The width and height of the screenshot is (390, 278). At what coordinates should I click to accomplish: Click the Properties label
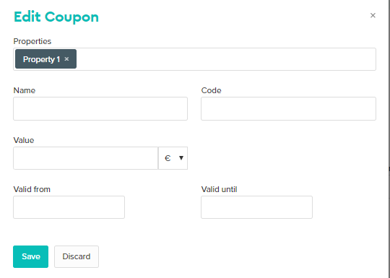32,41
